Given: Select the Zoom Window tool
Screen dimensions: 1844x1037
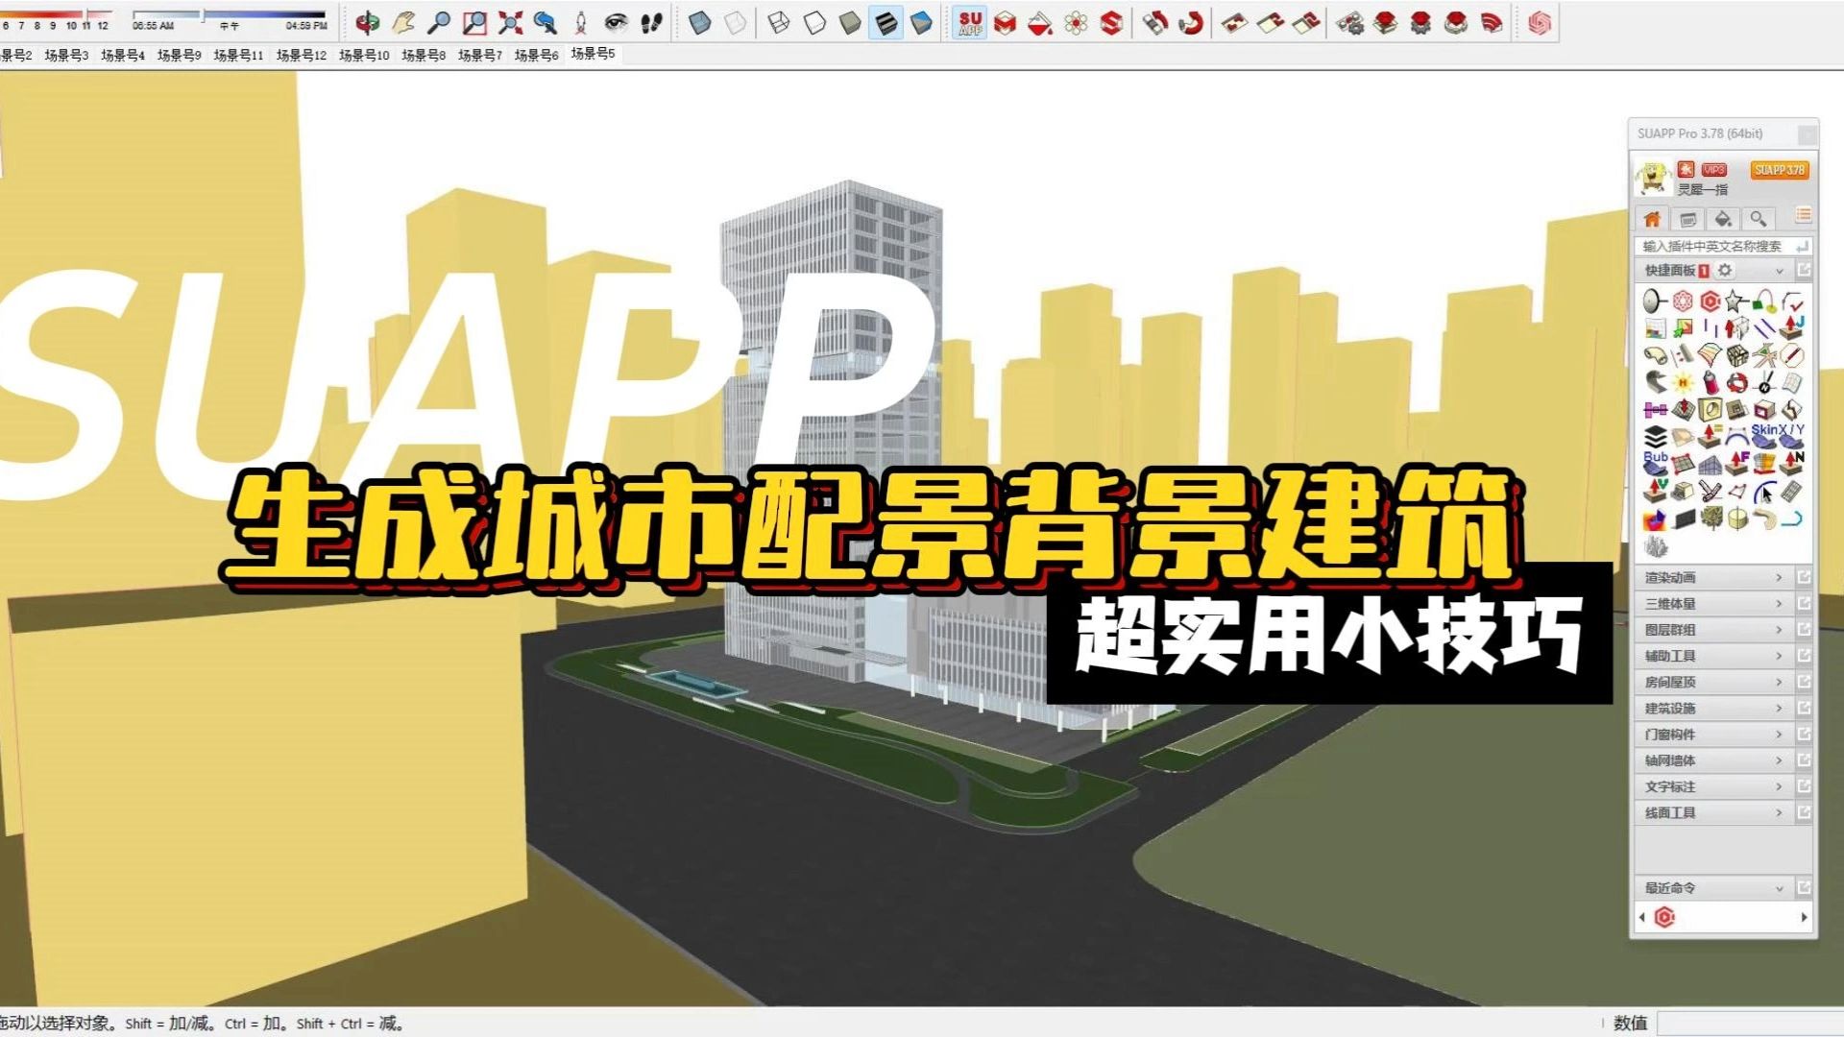Looking at the screenshot, I should (x=474, y=23).
